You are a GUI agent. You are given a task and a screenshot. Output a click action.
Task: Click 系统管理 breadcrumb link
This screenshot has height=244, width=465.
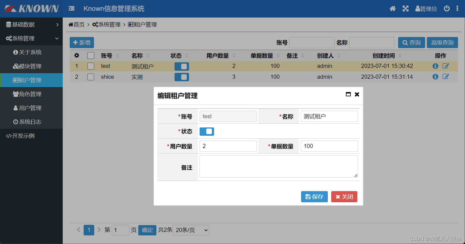pyautogui.click(x=106, y=24)
